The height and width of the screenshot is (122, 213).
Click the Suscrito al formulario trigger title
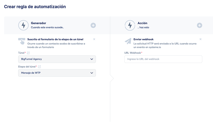pos(55,39)
